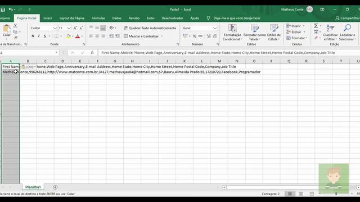Toggle italic (I) formatting

click(x=39, y=36)
